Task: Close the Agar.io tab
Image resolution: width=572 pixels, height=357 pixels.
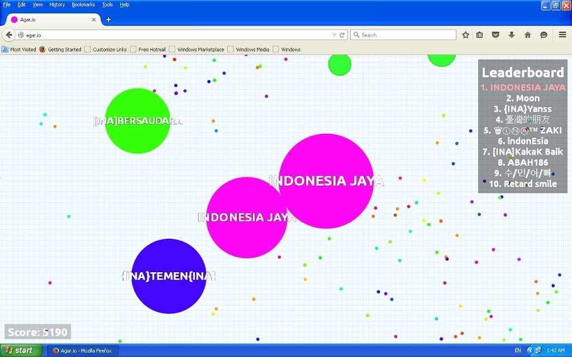Action: pos(94,20)
